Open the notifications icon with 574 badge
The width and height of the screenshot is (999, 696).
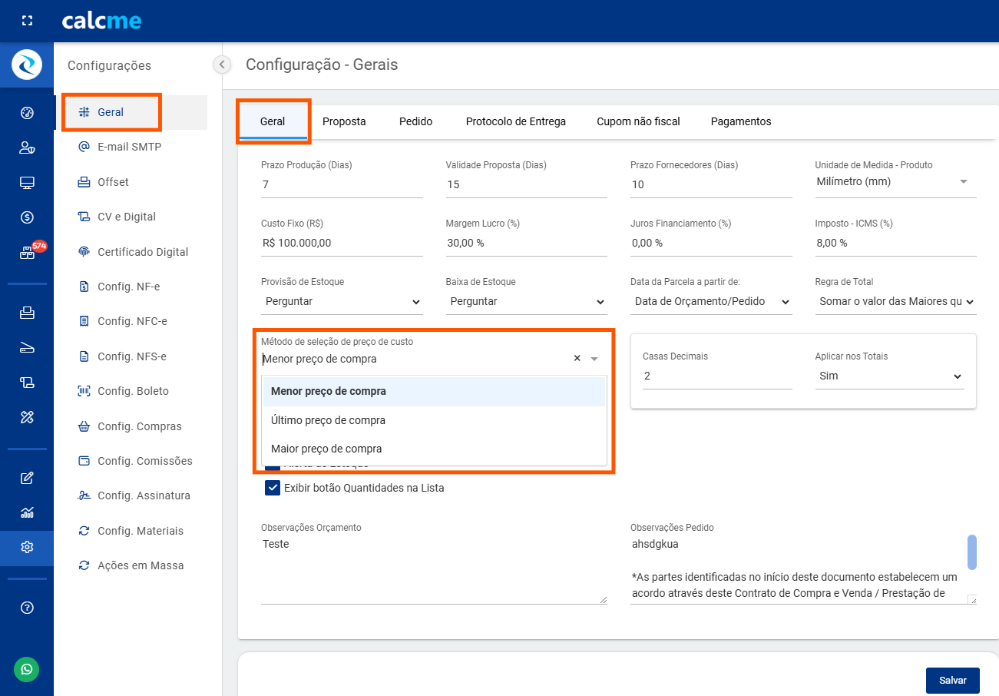(27, 253)
